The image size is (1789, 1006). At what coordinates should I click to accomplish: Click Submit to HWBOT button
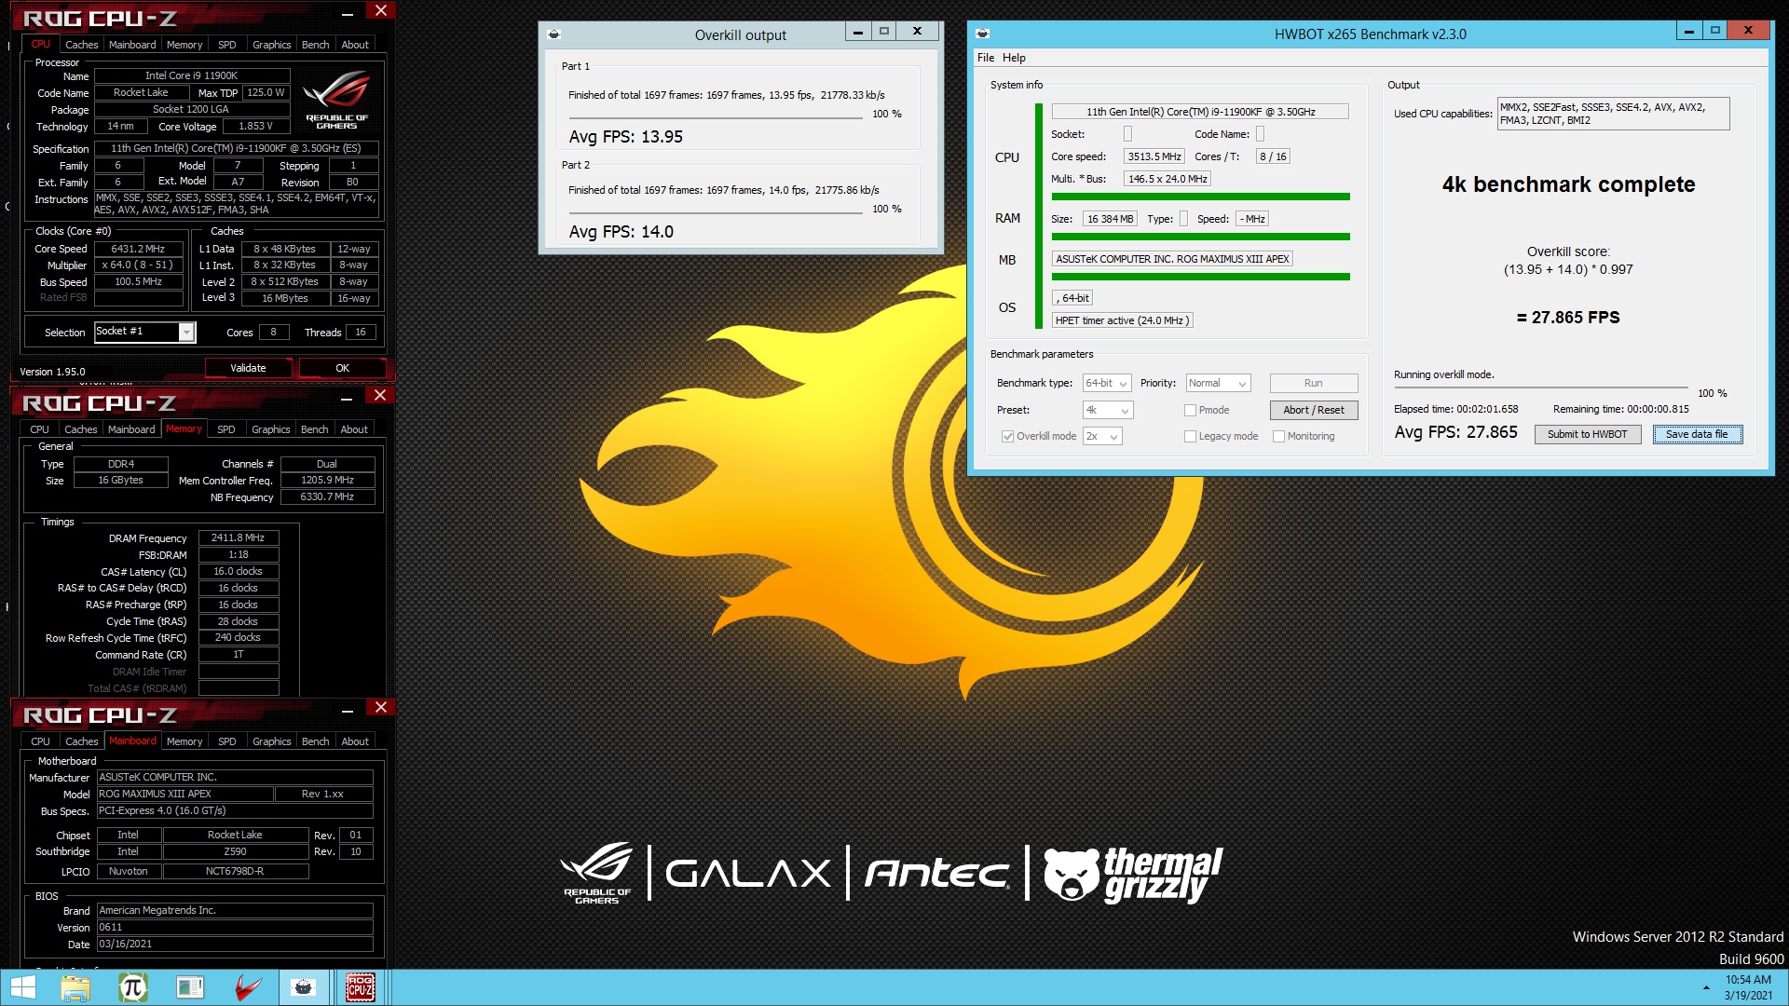click(1587, 434)
